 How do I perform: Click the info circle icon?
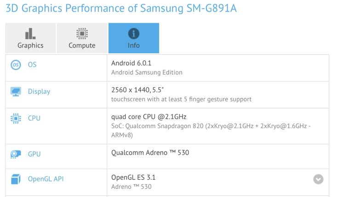pyautogui.click(x=134, y=34)
